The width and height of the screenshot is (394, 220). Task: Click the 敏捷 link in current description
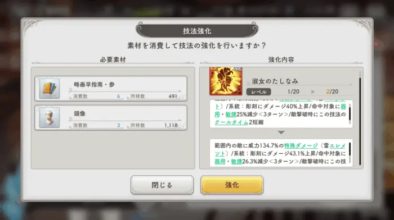pyautogui.click(x=231, y=114)
